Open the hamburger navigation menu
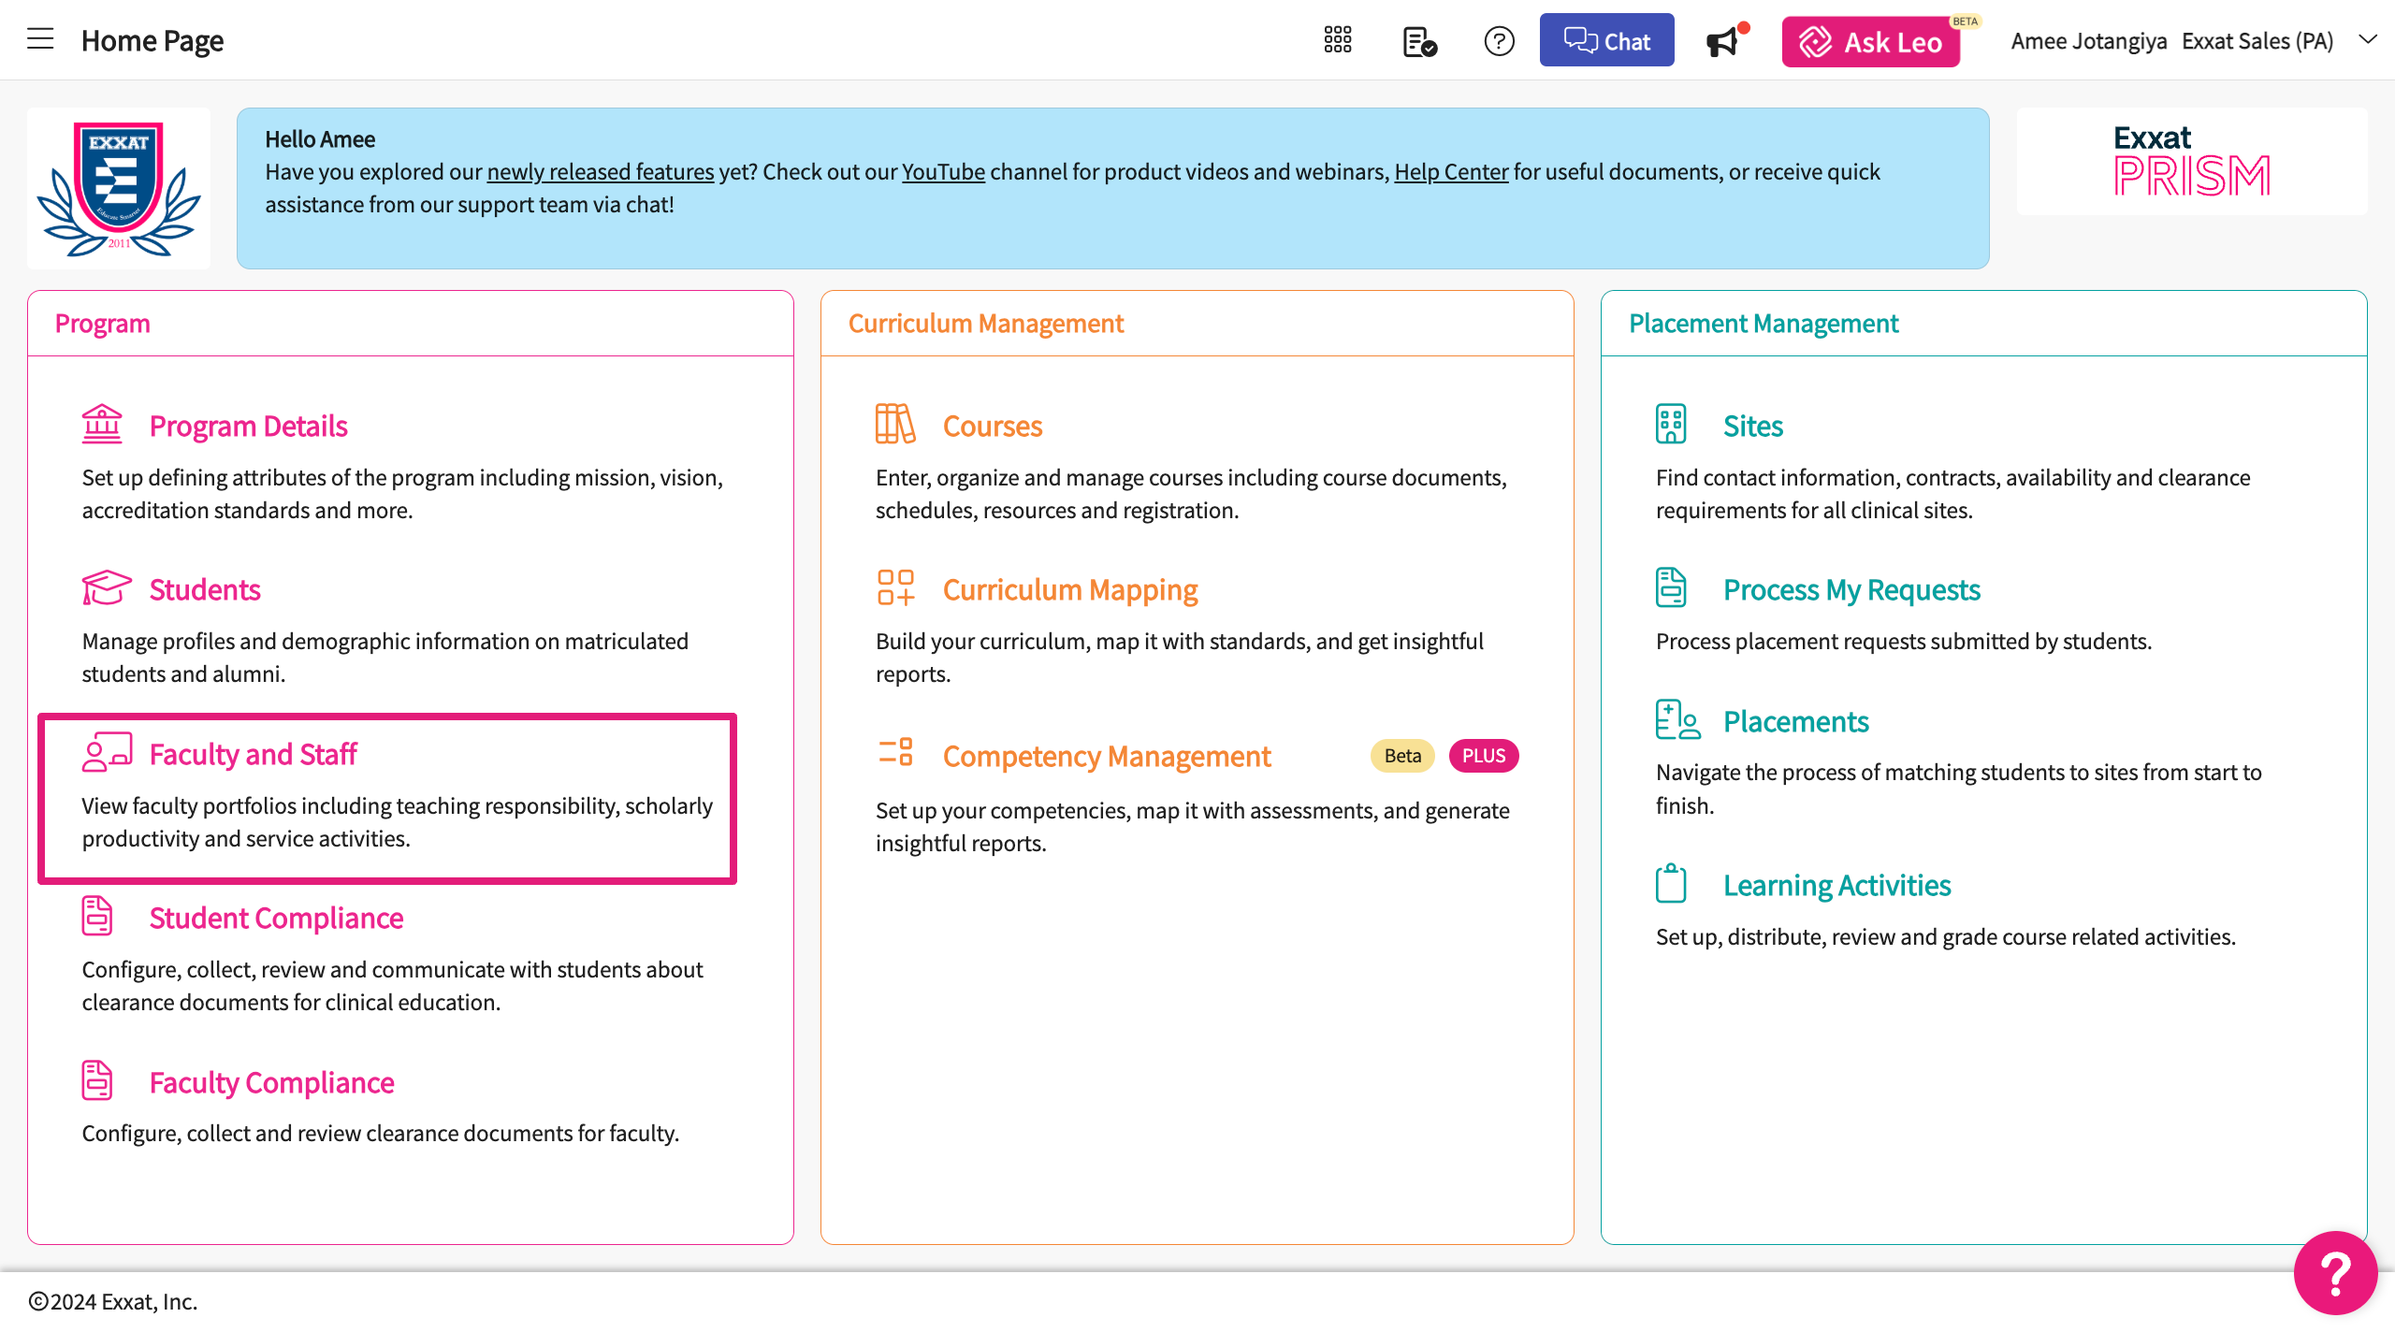The image size is (2395, 1332). 40,40
